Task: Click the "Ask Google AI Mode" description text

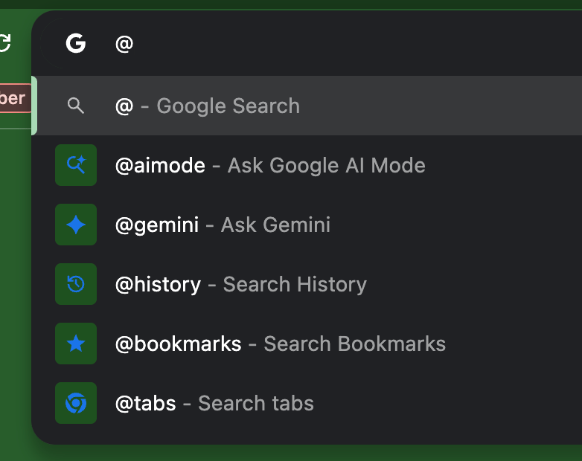Action: point(326,165)
